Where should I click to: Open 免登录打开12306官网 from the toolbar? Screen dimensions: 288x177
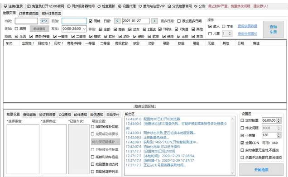coord(46,6)
